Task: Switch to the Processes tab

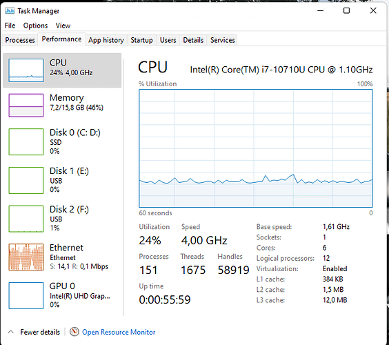Action: 20,40
